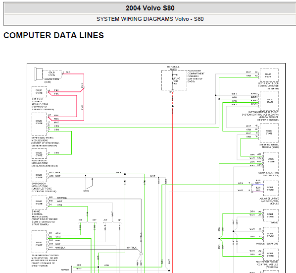Viewport: 296px width, 273px height.
Task: Click the Climate Control System (CCM) label
Action: [268, 174]
